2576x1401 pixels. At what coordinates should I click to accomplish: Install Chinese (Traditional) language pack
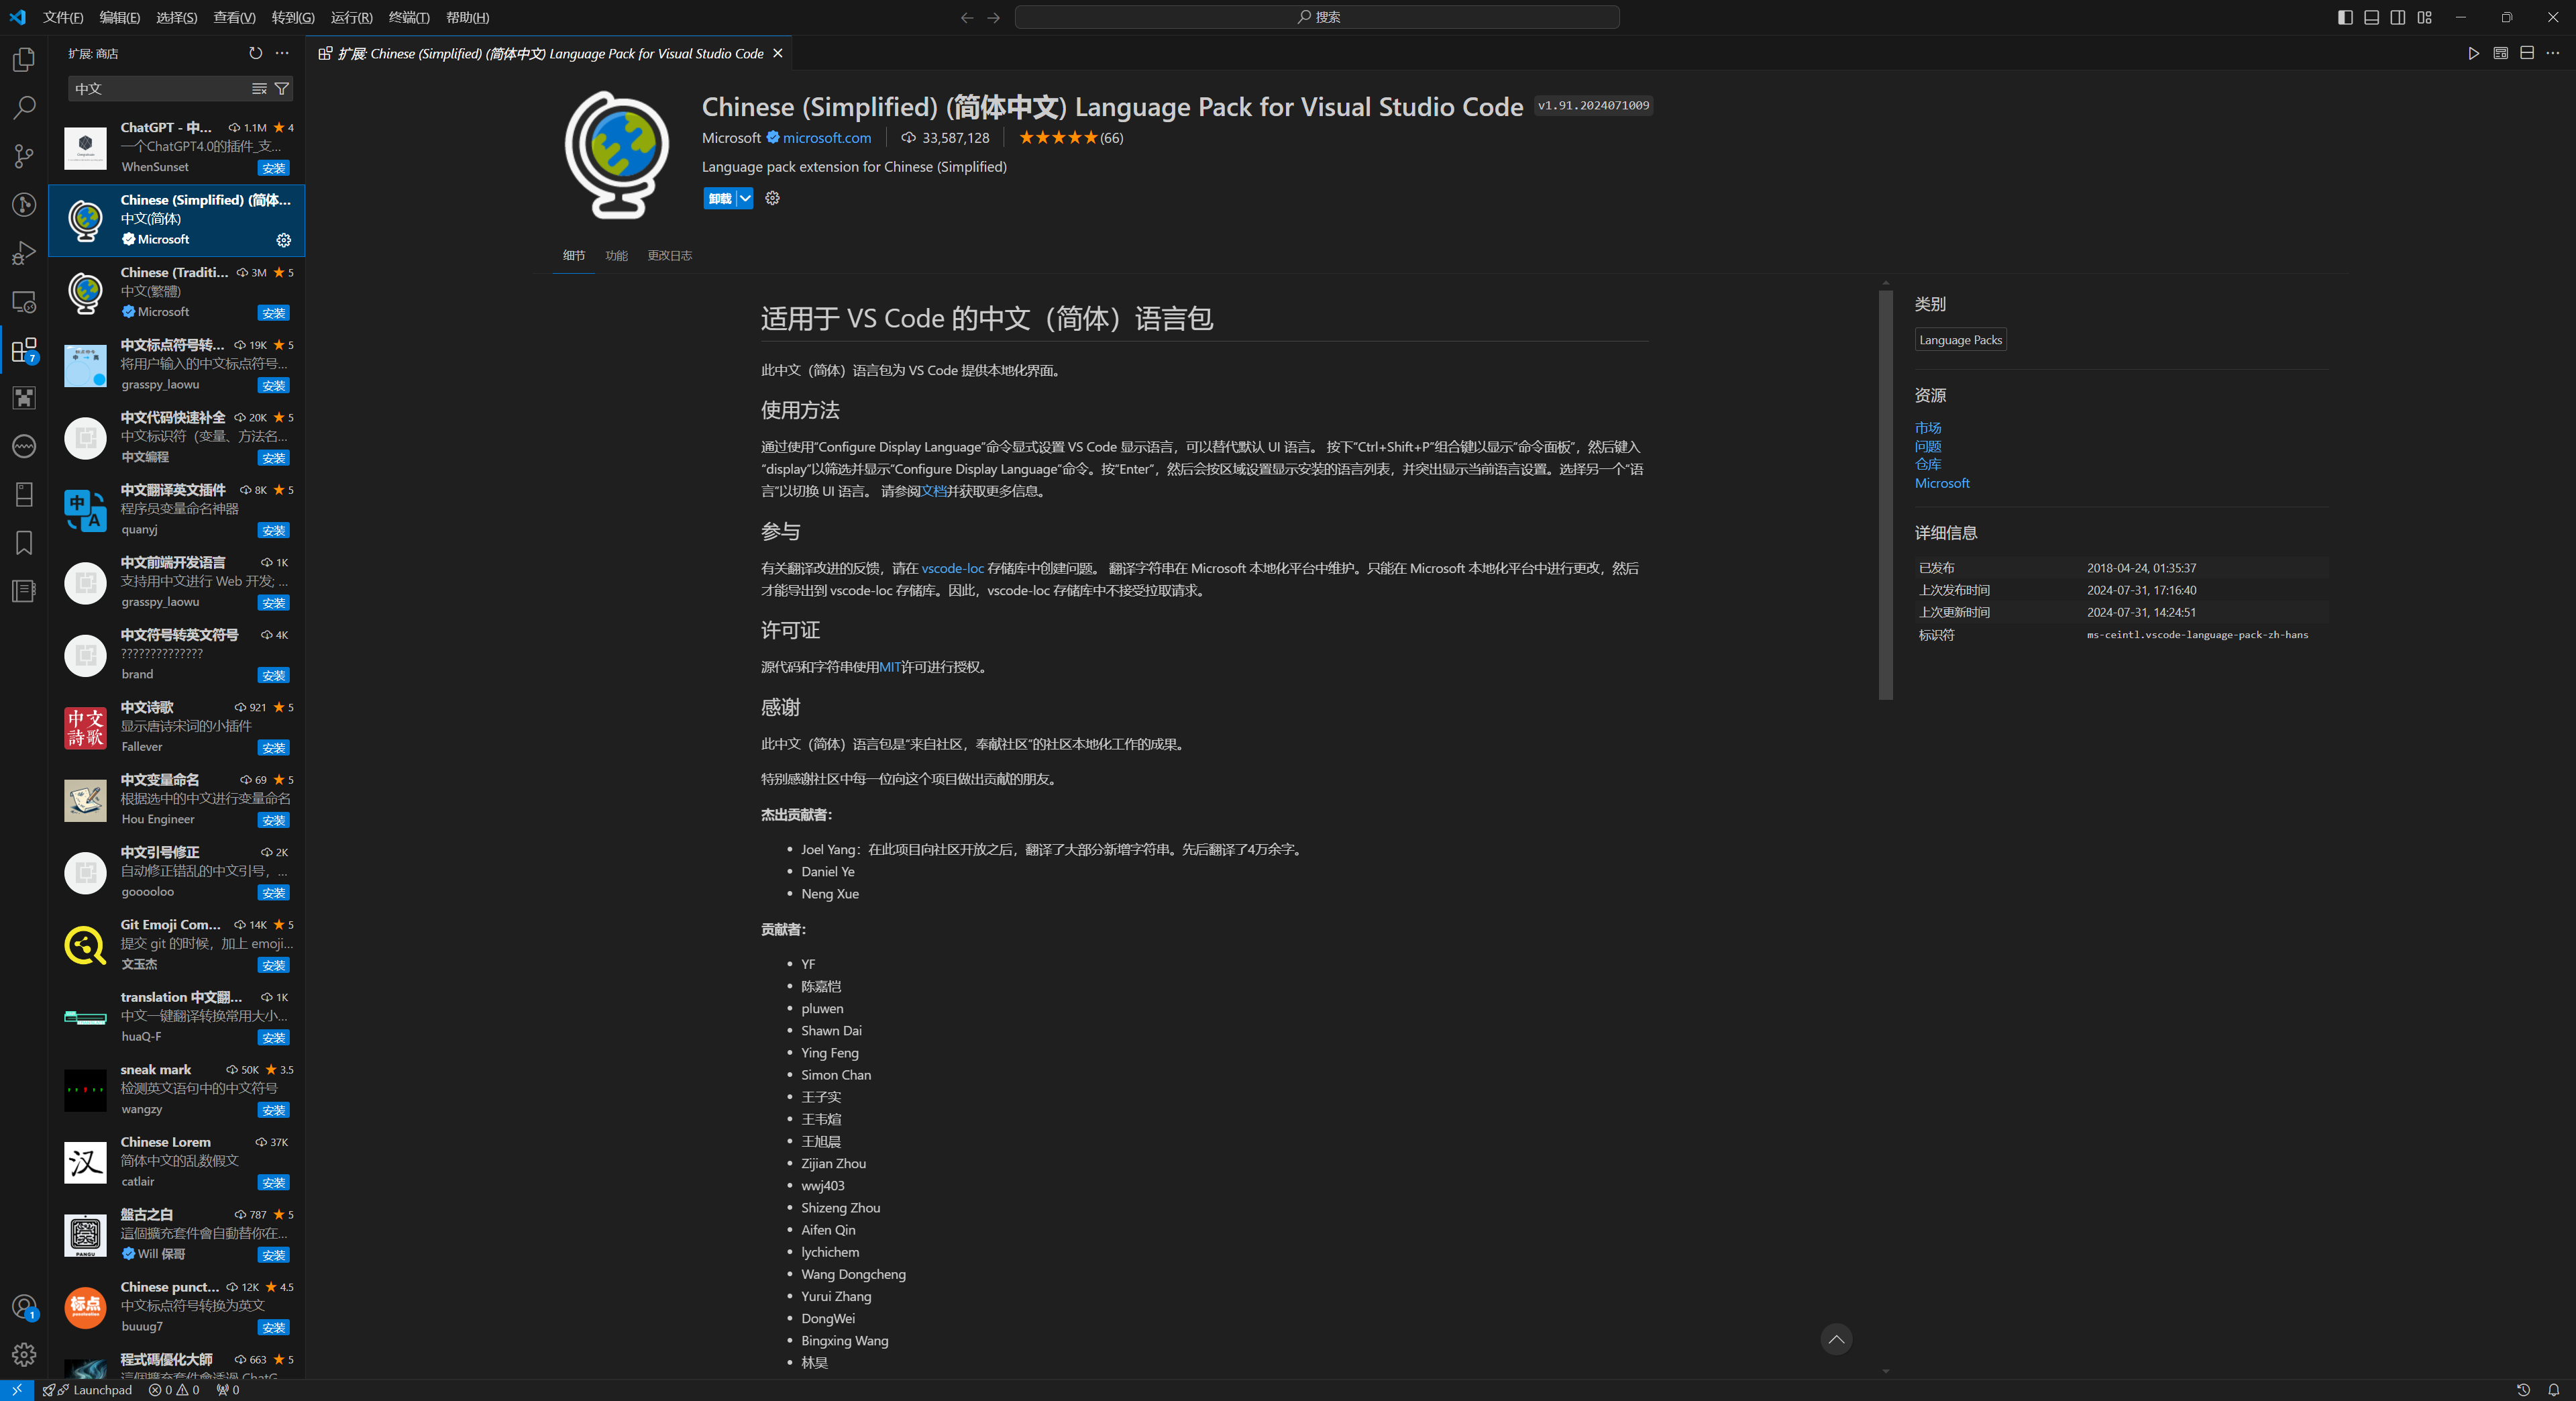point(273,313)
